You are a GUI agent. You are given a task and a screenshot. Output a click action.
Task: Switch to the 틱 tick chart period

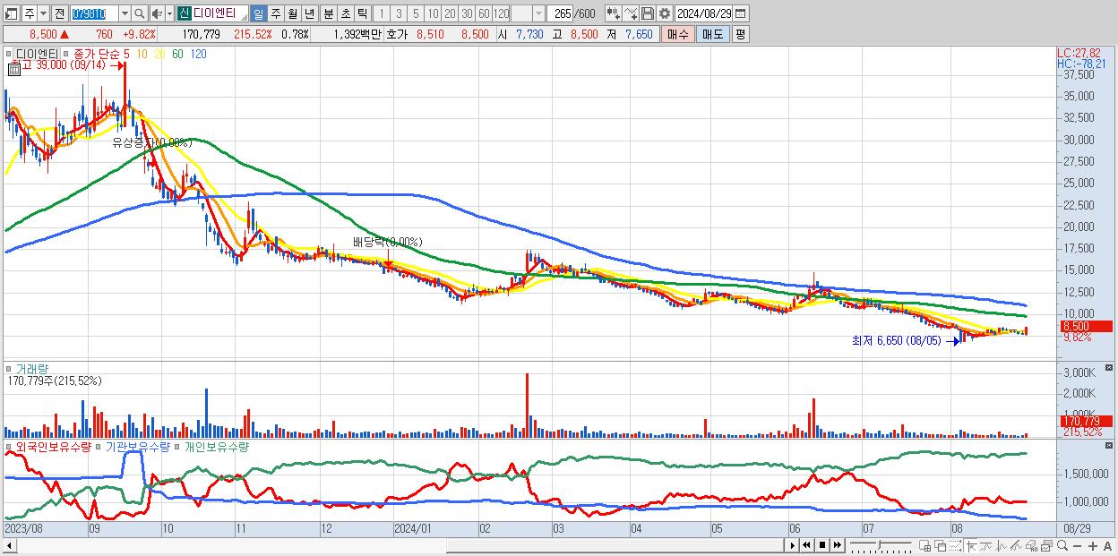(362, 13)
